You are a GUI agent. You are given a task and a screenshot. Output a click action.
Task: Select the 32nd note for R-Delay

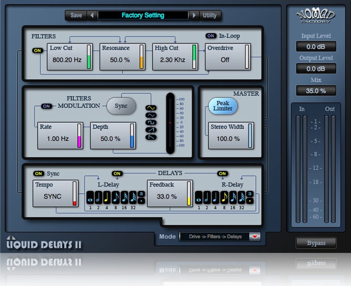(x=241, y=198)
